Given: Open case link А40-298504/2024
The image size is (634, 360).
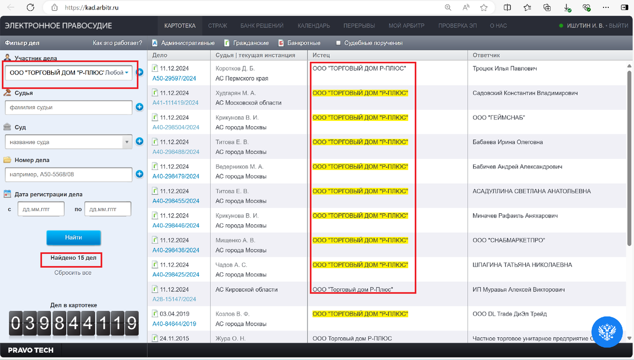Looking at the screenshot, I should [176, 127].
